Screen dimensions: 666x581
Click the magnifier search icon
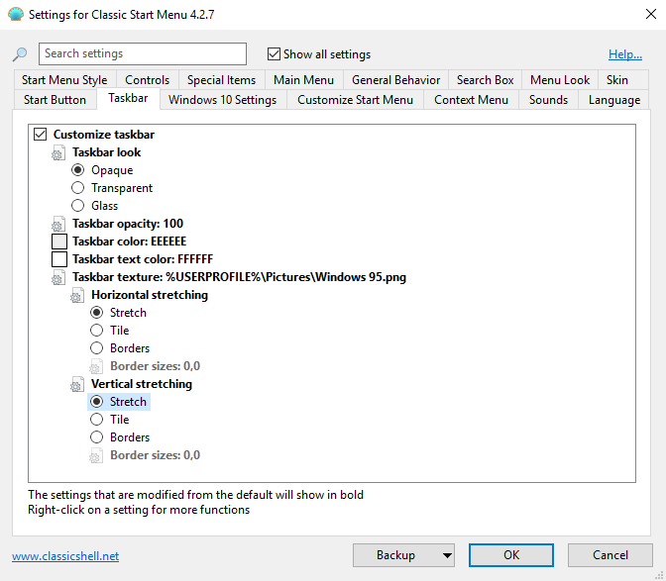[20, 54]
